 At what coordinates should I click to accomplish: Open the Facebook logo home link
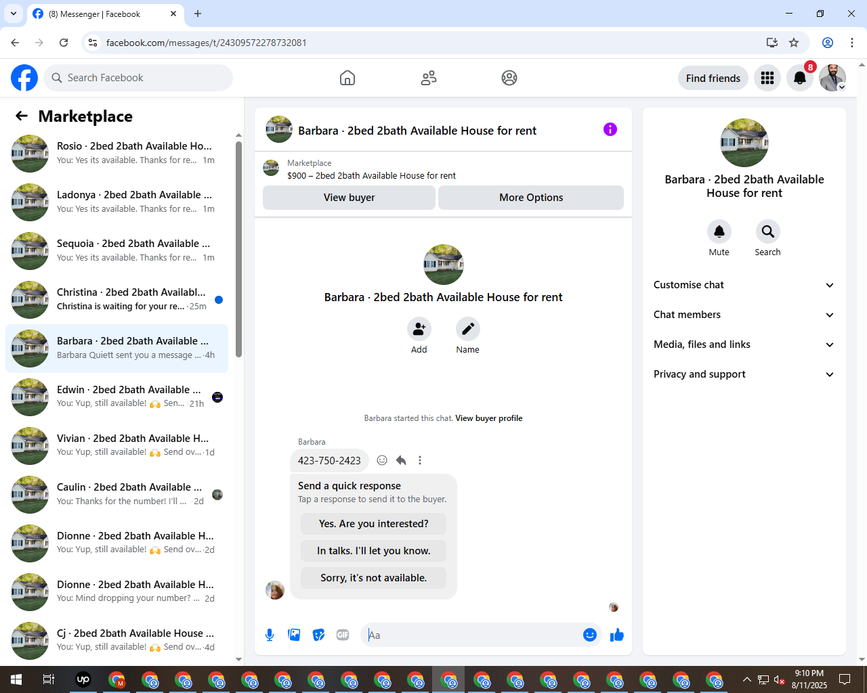pos(24,78)
